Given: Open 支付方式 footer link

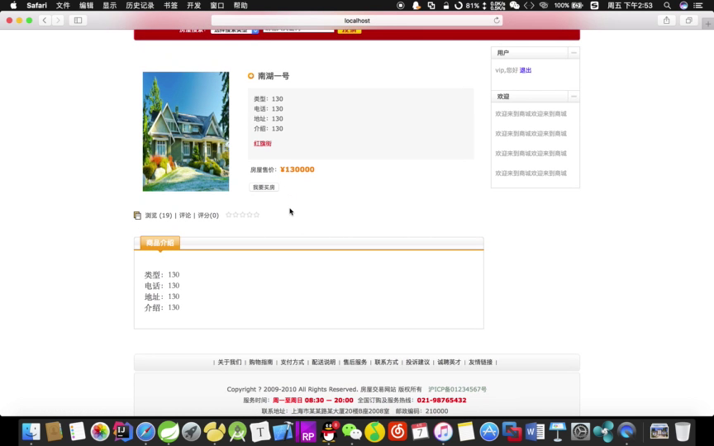Looking at the screenshot, I should pos(293,363).
